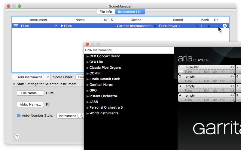Expand the COMB library entry
This screenshot has height=150, width=241.
pyautogui.click(x=87, y=73)
